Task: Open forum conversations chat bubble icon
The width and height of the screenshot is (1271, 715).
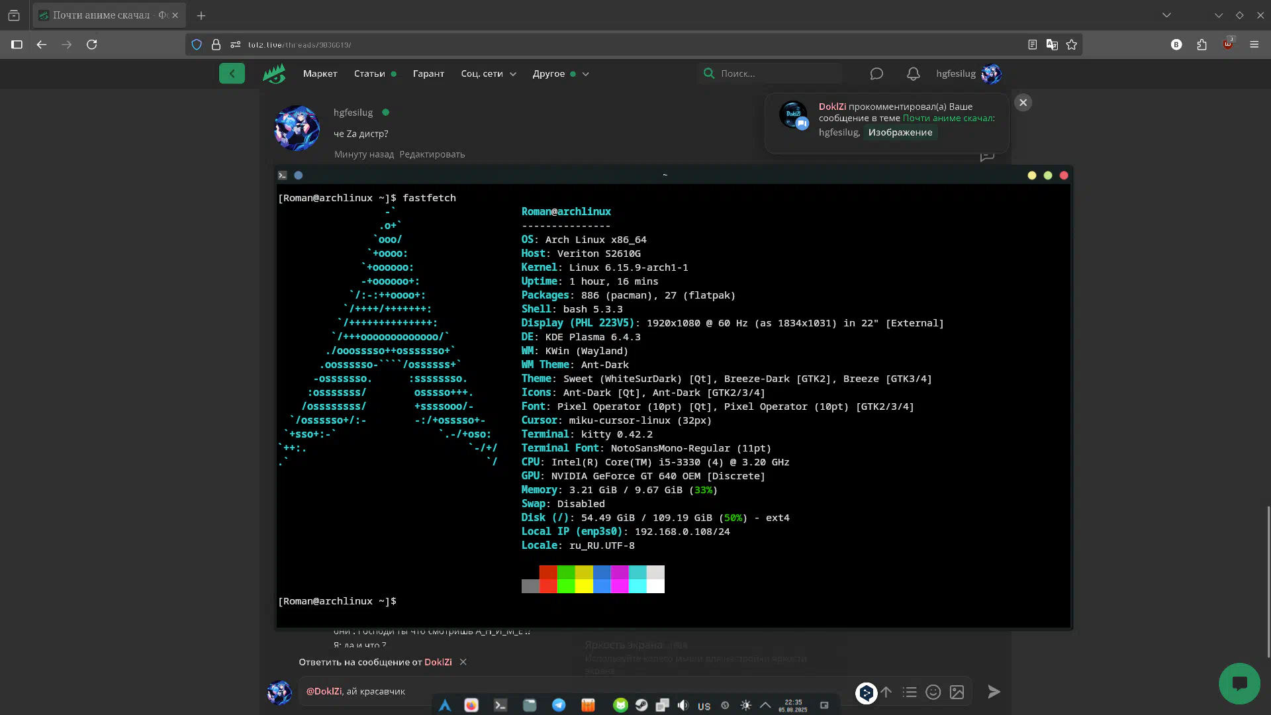Action: coord(876,73)
